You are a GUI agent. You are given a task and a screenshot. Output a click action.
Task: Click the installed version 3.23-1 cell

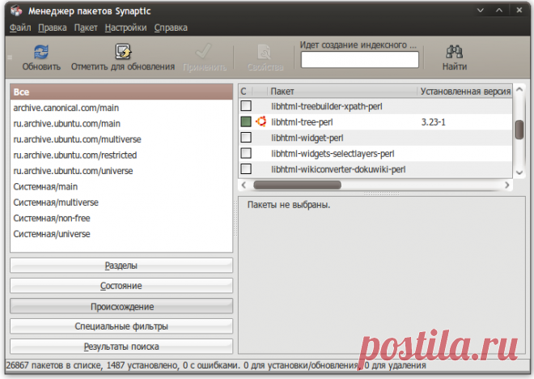(x=433, y=122)
